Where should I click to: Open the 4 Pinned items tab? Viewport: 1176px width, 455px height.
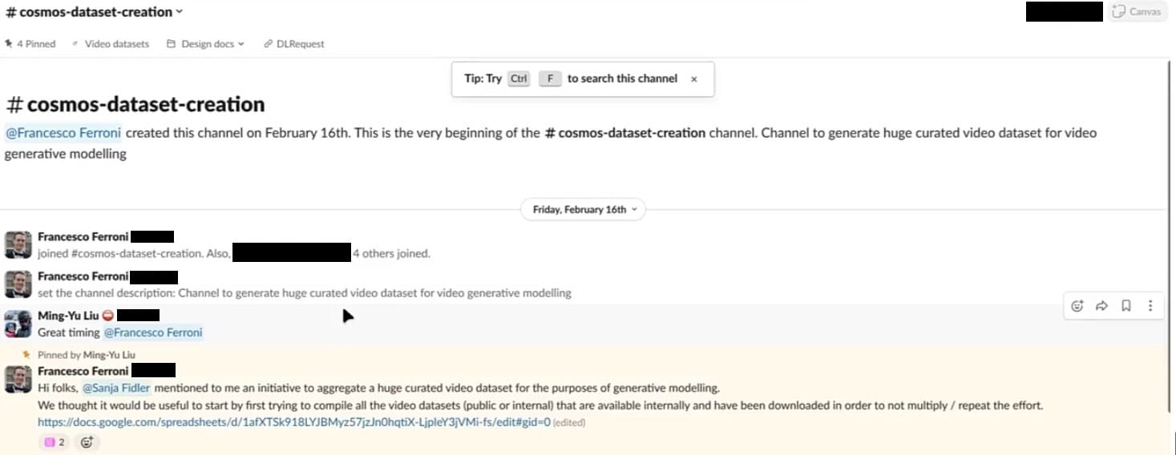tap(30, 44)
